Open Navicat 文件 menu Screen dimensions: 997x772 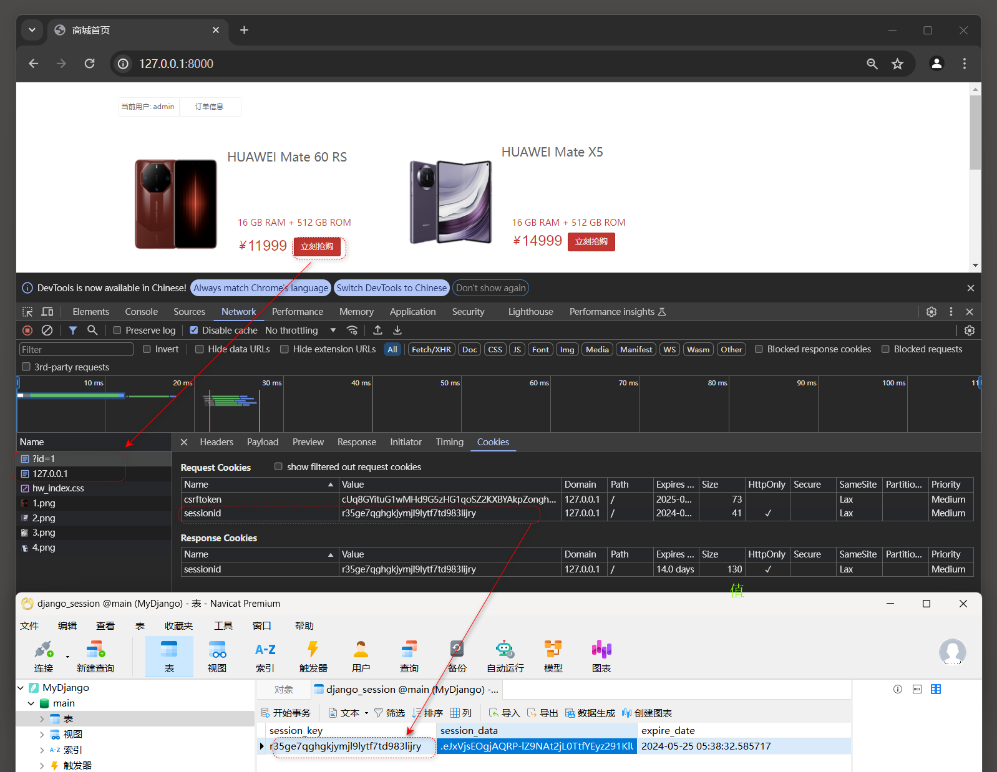29,626
